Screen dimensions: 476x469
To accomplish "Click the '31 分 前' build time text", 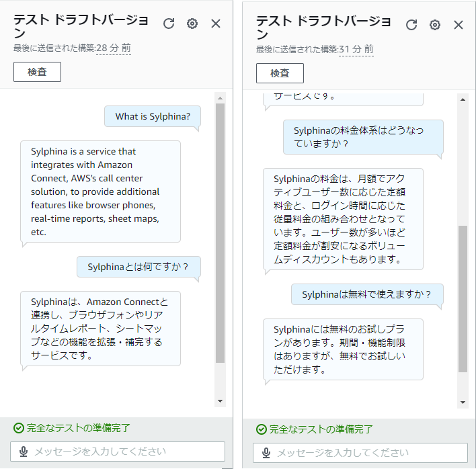I will [356, 49].
